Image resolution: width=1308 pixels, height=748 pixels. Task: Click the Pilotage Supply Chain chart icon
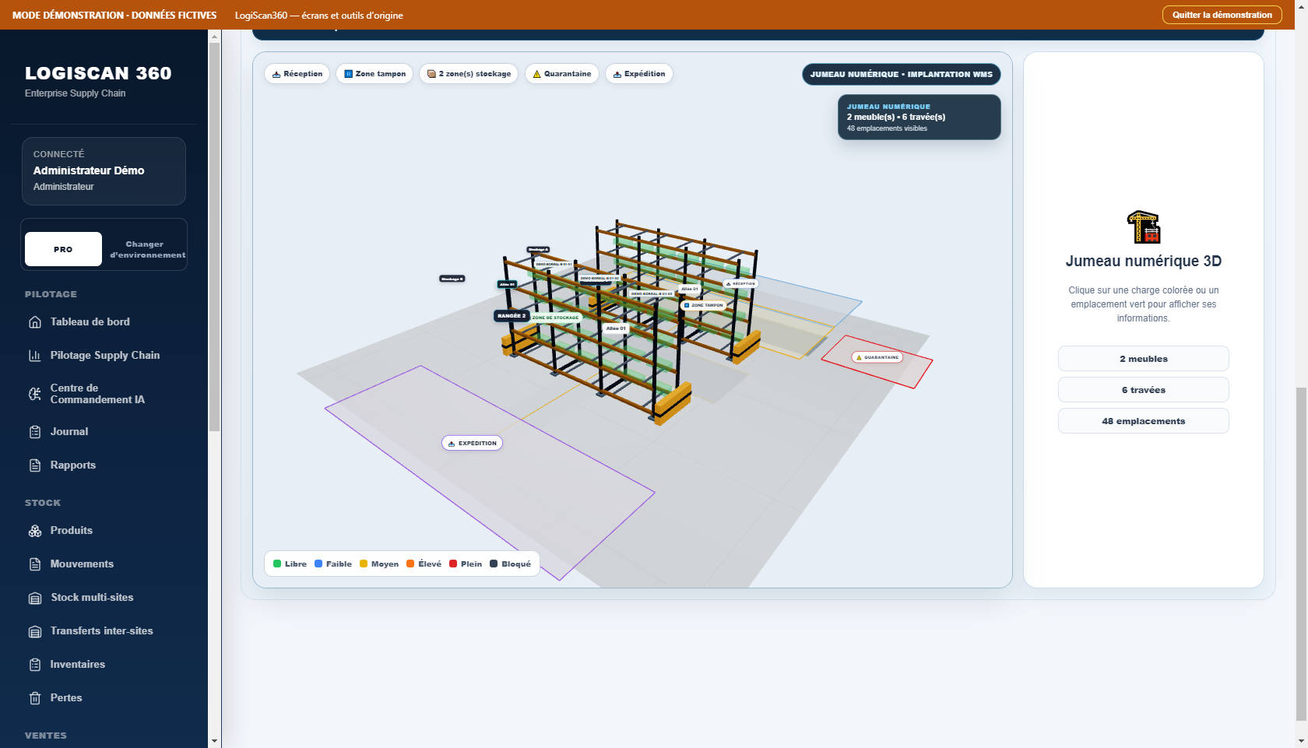[x=35, y=356]
